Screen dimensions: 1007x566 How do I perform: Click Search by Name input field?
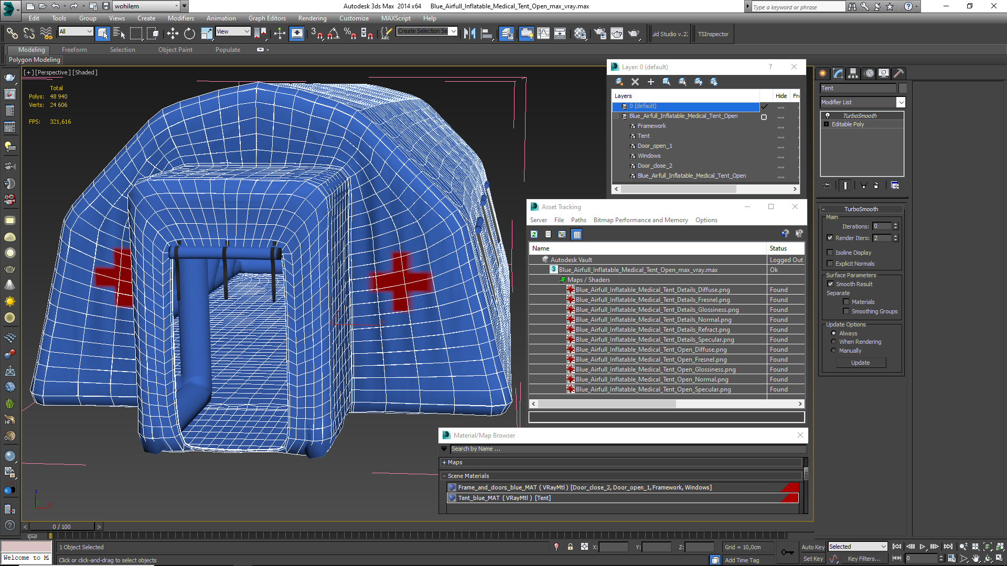623,449
